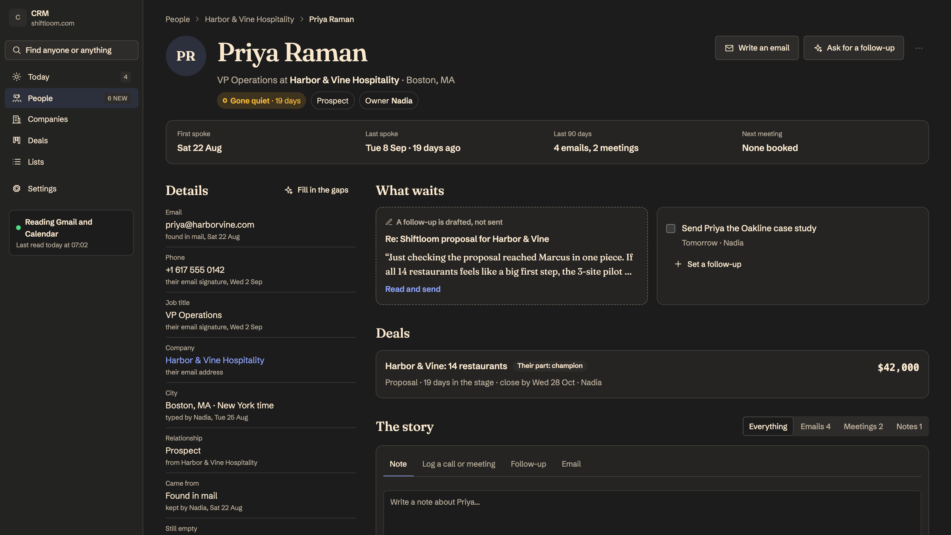The width and height of the screenshot is (951, 535).
Task: Switch to Log a call or meeting tab
Action: tap(459, 464)
